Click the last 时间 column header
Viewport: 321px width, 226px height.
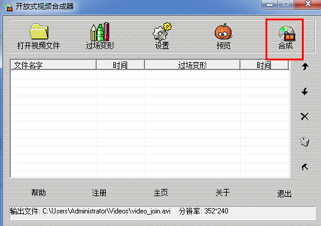pyautogui.click(x=264, y=65)
